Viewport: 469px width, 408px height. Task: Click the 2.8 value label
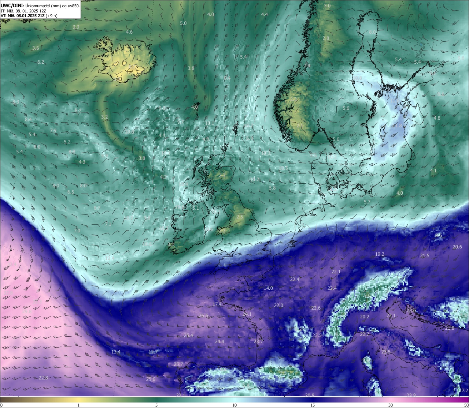326,38
